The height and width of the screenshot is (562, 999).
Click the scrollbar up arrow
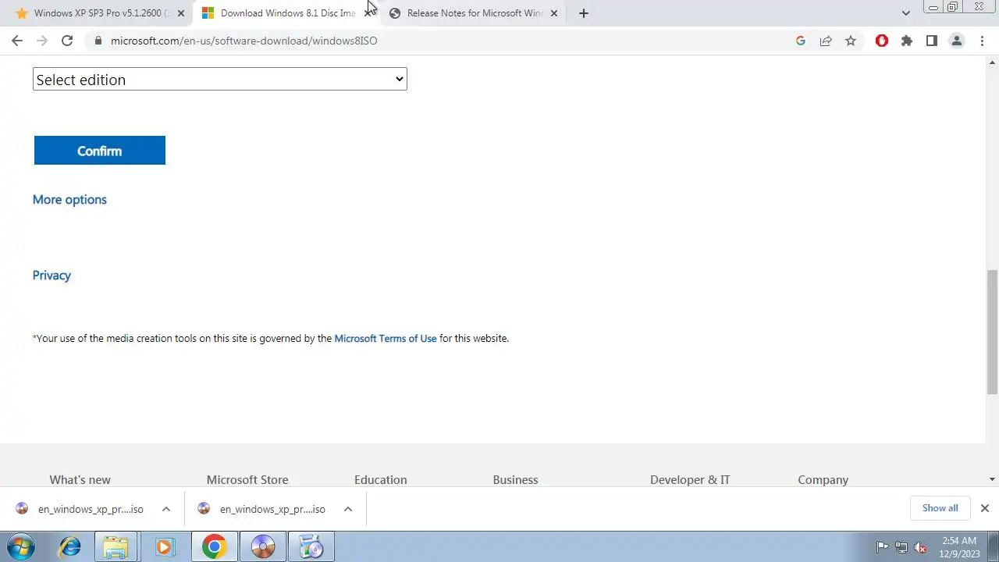tap(993, 62)
